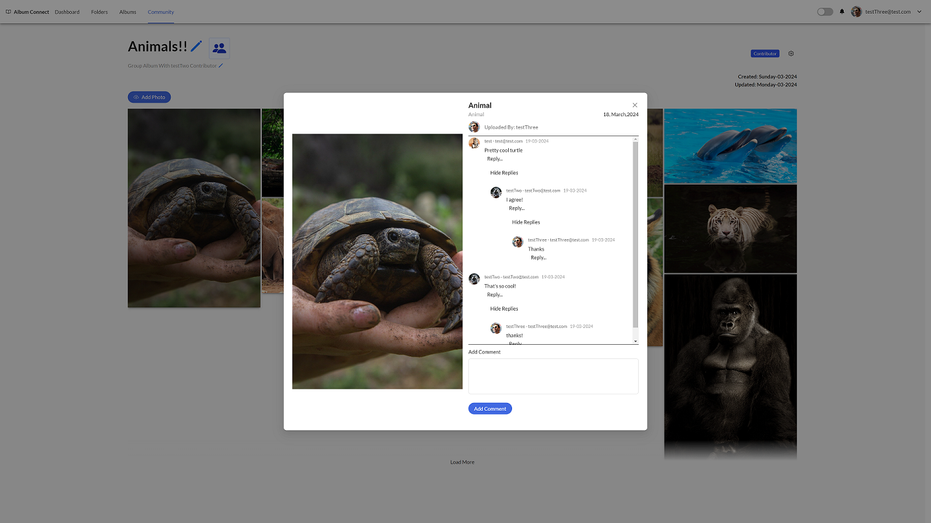Click the notification bell icon
931x523 pixels.
tap(842, 12)
